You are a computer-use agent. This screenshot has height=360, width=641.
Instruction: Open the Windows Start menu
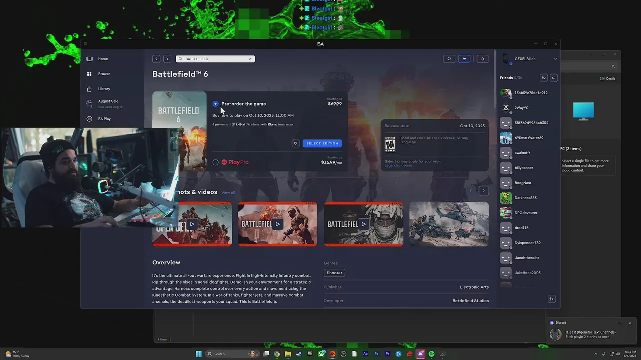click(x=199, y=354)
